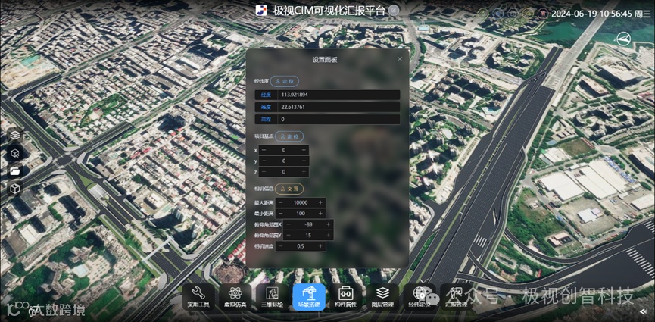Click the blue ring icon in top bar

pos(497,14)
